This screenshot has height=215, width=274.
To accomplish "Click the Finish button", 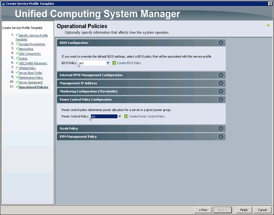I will pos(244,210).
